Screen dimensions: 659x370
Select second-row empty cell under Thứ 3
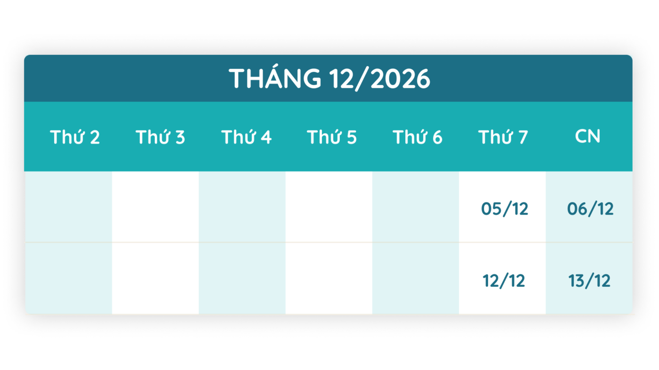click(155, 278)
